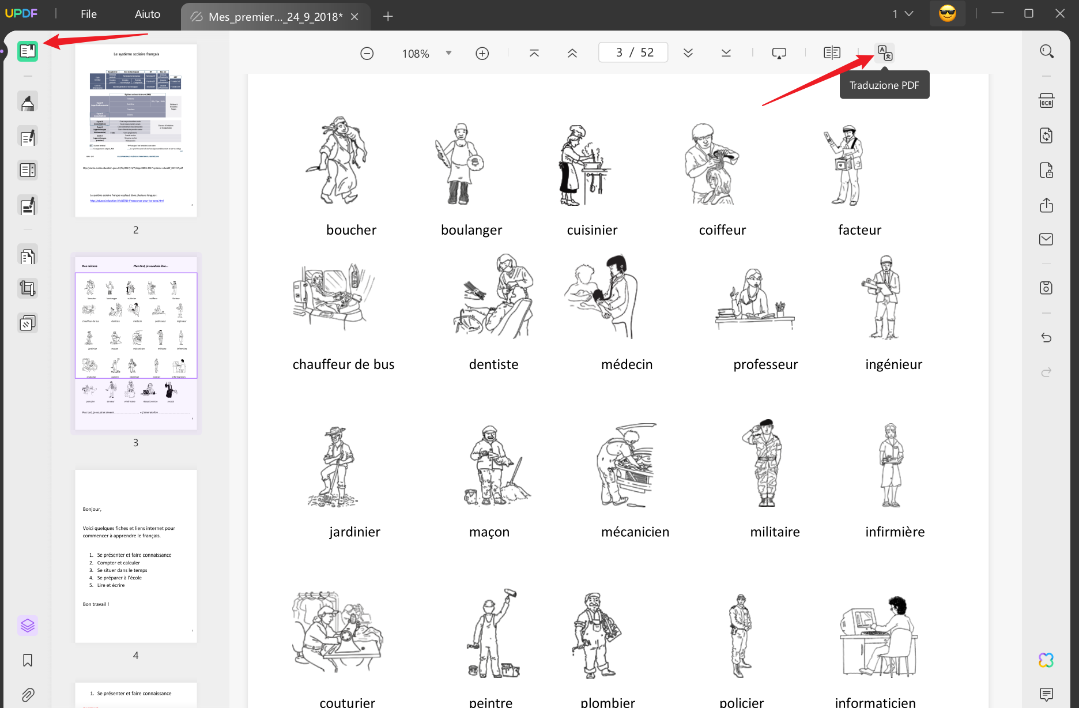Open the Reader mode icon in left sidebar
The height and width of the screenshot is (708, 1079).
pos(27,51)
